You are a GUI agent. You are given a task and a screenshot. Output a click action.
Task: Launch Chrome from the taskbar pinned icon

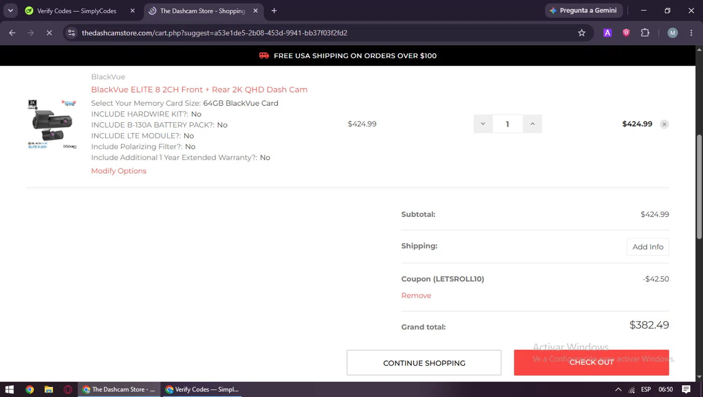click(x=30, y=390)
